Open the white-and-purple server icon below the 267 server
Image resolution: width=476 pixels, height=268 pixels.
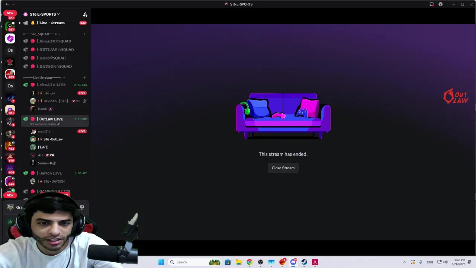(10, 38)
